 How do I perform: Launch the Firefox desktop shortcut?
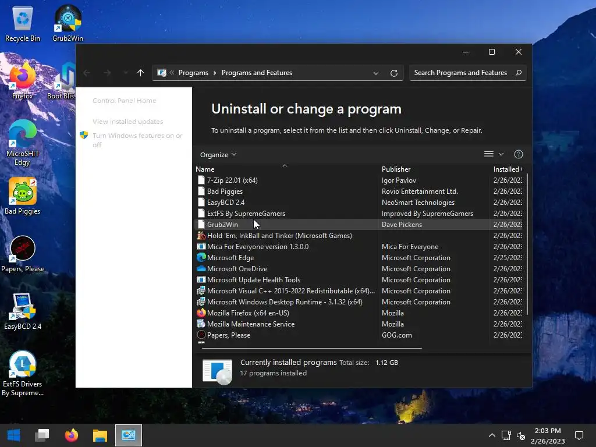click(23, 81)
